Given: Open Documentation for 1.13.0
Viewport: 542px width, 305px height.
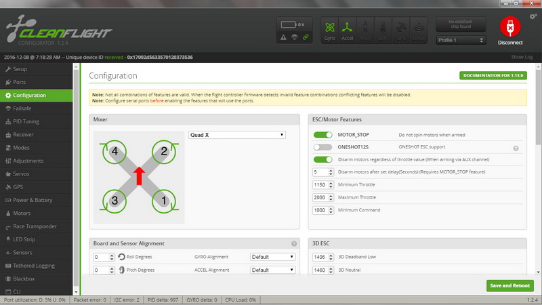Looking at the screenshot, I should tap(493, 75).
